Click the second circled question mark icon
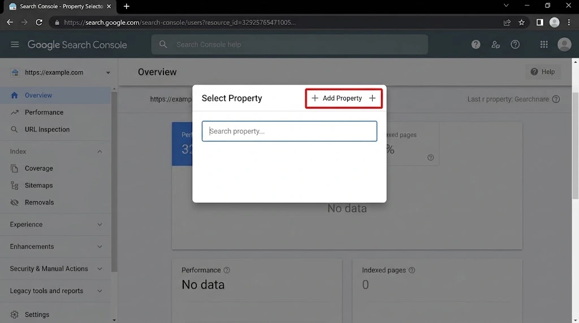The height and width of the screenshot is (323, 579). click(x=515, y=44)
